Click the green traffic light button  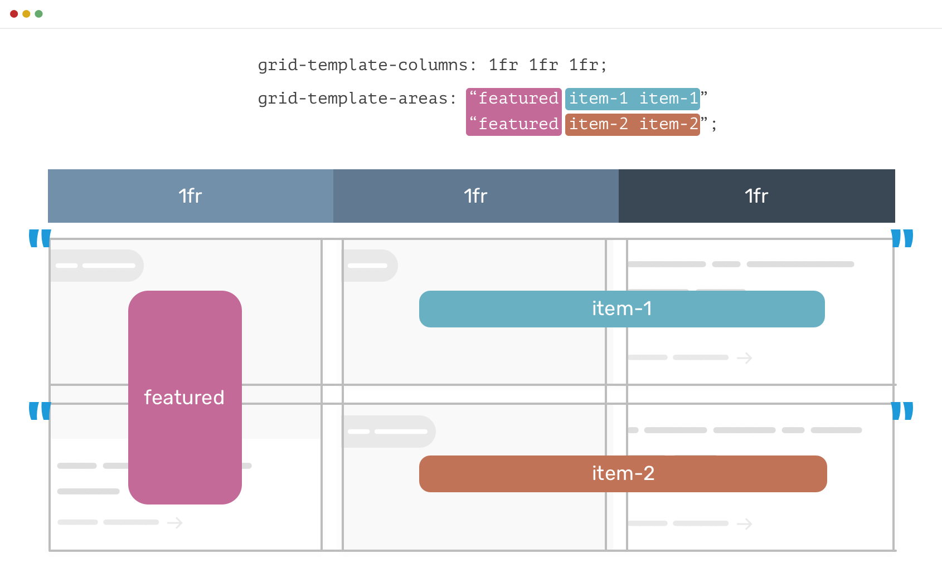click(38, 14)
